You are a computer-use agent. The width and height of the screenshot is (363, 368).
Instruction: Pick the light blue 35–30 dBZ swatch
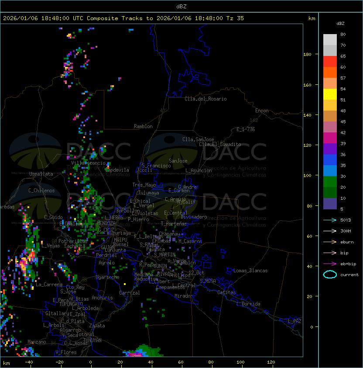pos(330,170)
